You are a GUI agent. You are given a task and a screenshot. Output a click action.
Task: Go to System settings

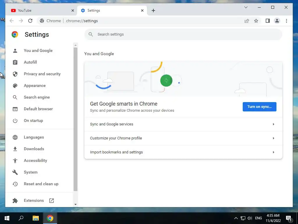click(x=31, y=172)
